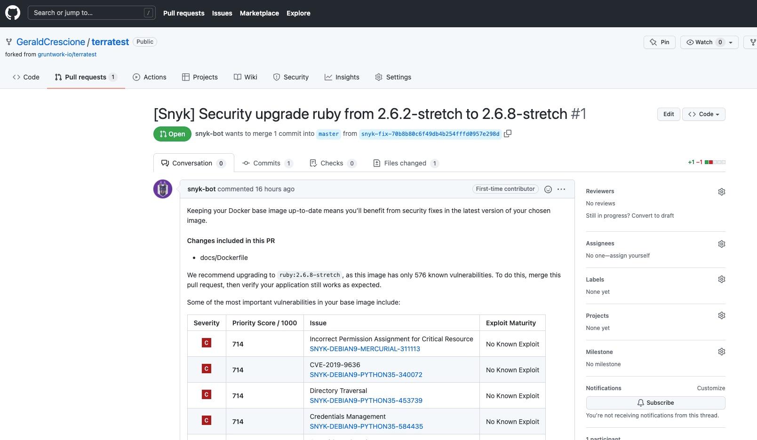
Task: Open the snyk-fix head branch link
Action: (430, 134)
